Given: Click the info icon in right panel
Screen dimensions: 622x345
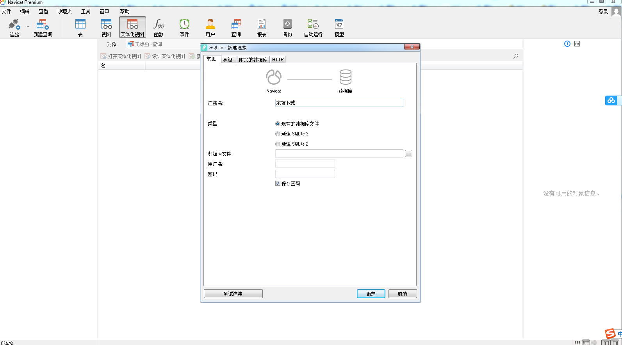Looking at the screenshot, I should tap(567, 44).
